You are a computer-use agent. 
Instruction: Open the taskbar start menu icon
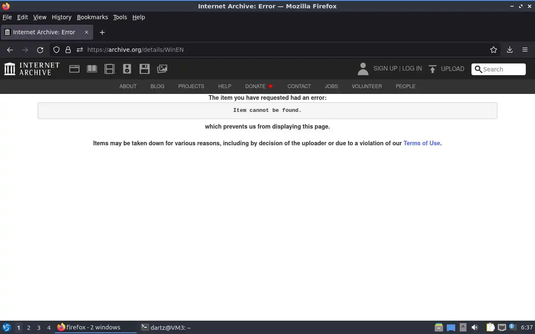click(7, 328)
